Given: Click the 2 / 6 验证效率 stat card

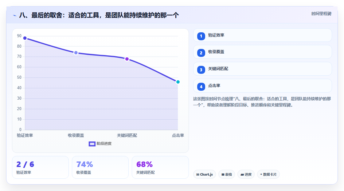Looking at the screenshot, I should (x=40, y=167).
